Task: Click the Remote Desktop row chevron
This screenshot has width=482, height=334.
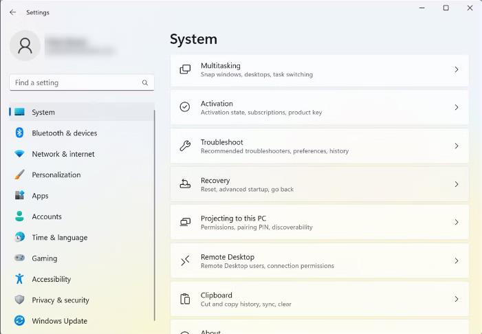Action: [457, 260]
